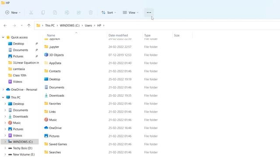
Task: Click the Cut scissors icon
Action: (31, 13)
